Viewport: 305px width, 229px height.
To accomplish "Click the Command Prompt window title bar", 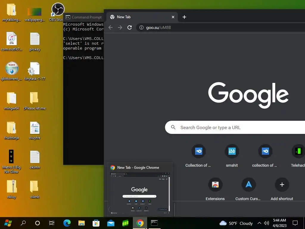I will tap(84, 17).
